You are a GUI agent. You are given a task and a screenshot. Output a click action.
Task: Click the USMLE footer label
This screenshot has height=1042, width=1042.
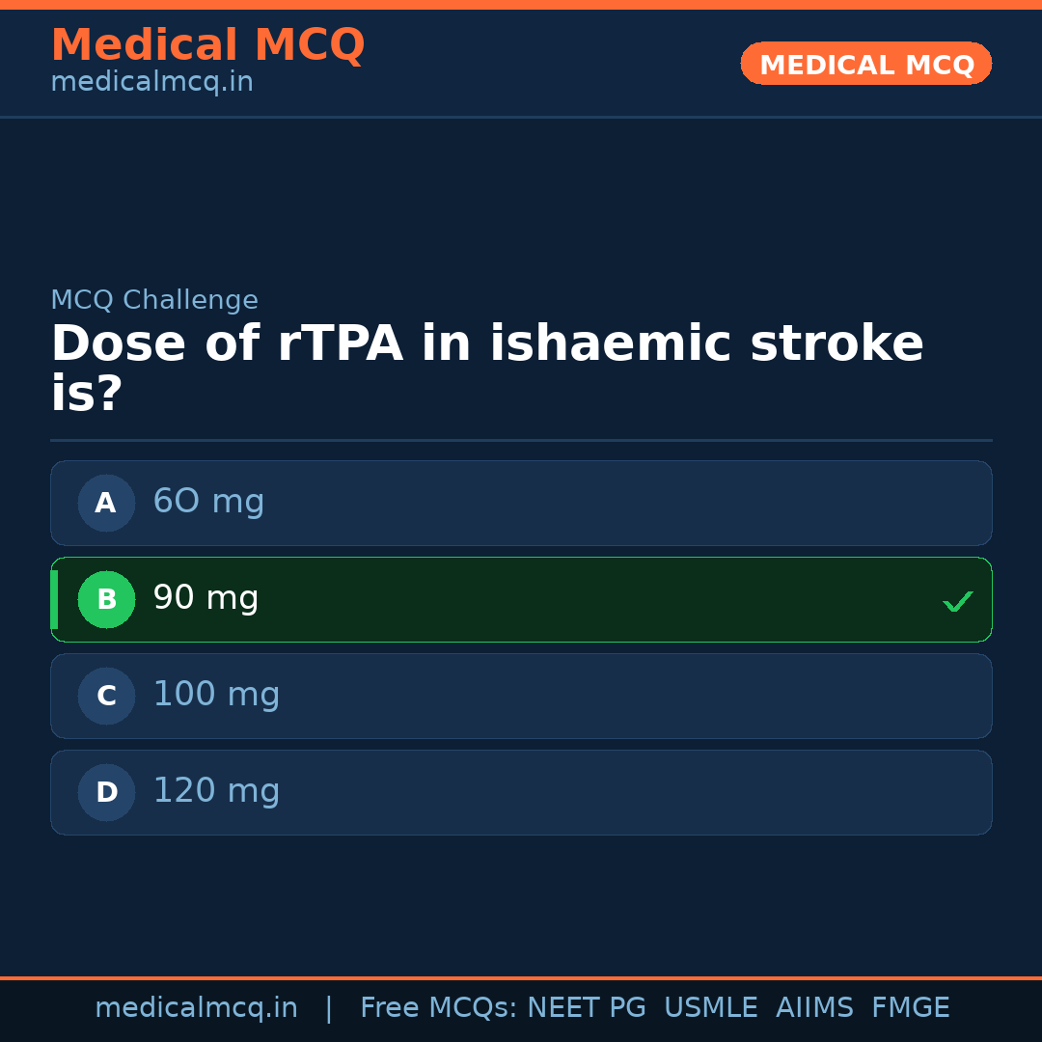coord(710,1008)
